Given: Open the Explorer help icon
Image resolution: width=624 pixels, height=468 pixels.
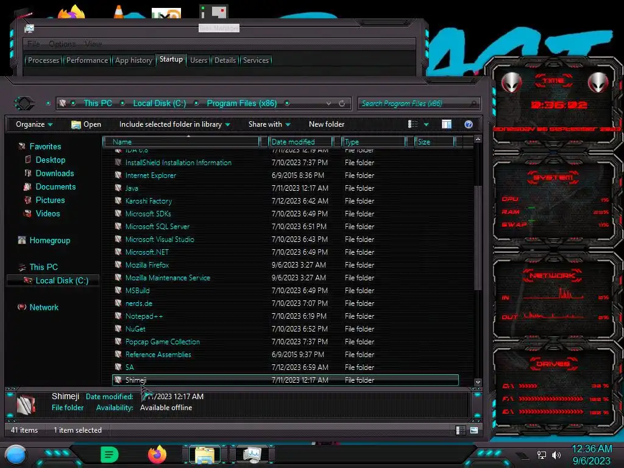Looking at the screenshot, I should click(x=469, y=124).
